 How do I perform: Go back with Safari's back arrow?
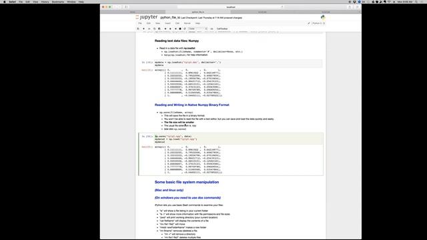115,7
